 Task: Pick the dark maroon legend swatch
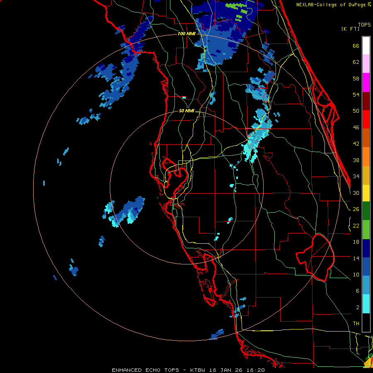point(366,101)
